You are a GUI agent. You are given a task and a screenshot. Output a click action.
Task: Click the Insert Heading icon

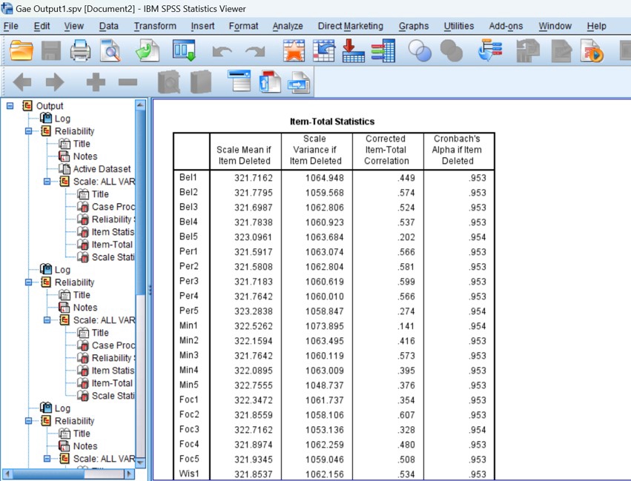pos(239,81)
